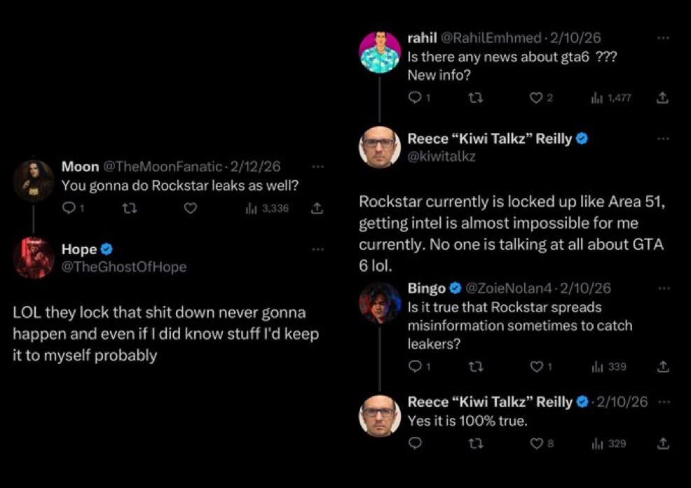Open Bingo's profile avatar
This screenshot has width=691, height=488.
(379, 302)
